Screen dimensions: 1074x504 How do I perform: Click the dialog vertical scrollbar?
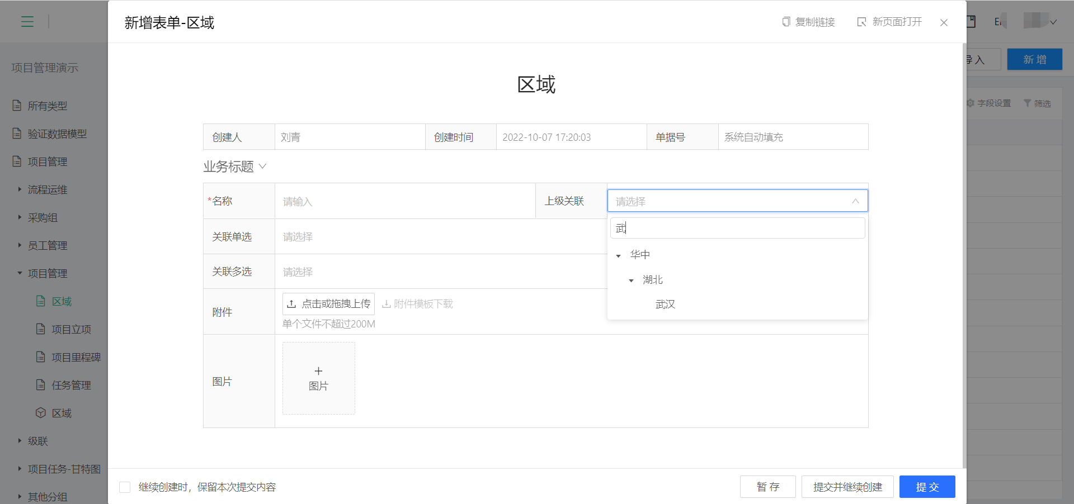pyautogui.click(x=964, y=255)
